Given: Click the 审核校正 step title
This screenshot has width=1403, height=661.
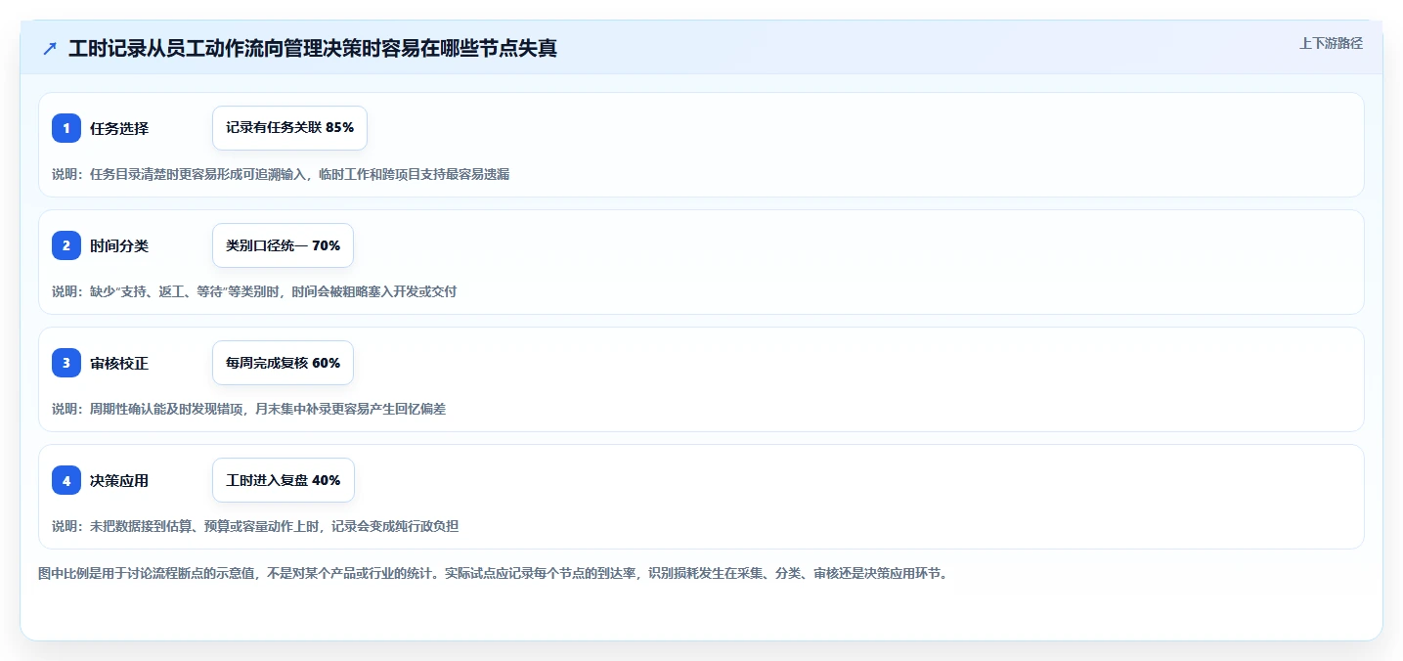Looking at the screenshot, I should click(119, 363).
